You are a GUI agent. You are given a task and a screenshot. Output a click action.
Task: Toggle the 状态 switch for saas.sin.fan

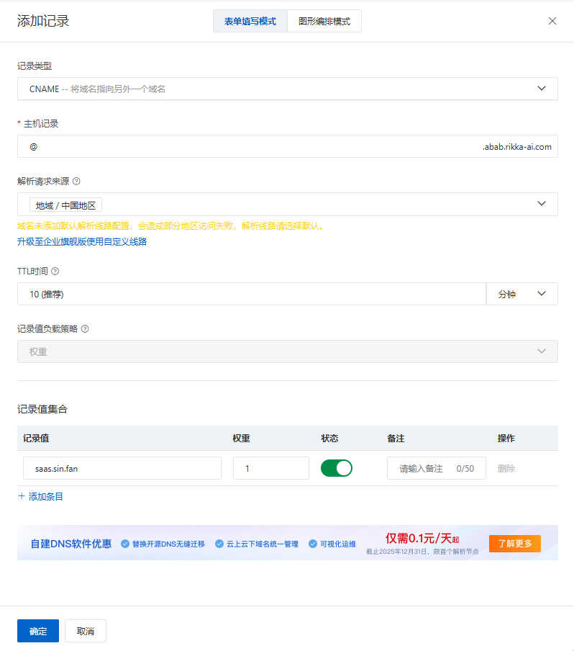(x=336, y=468)
